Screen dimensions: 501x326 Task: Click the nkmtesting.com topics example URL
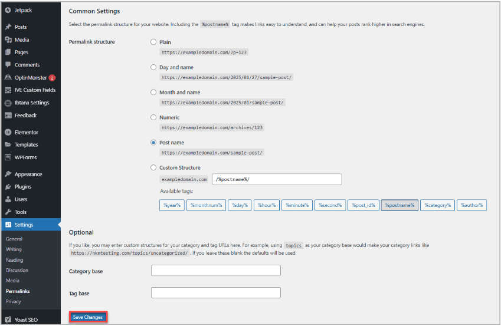point(129,253)
